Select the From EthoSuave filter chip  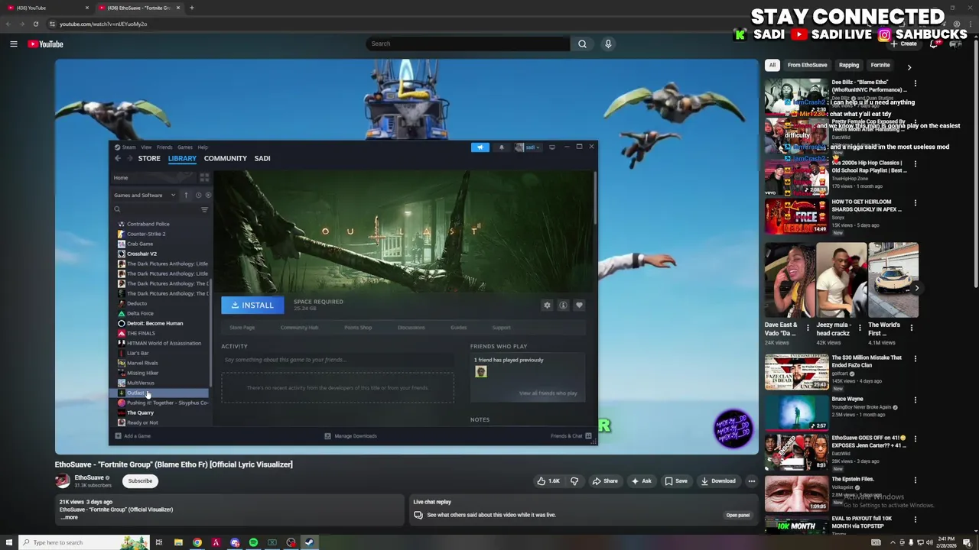[x=807, y=66]
